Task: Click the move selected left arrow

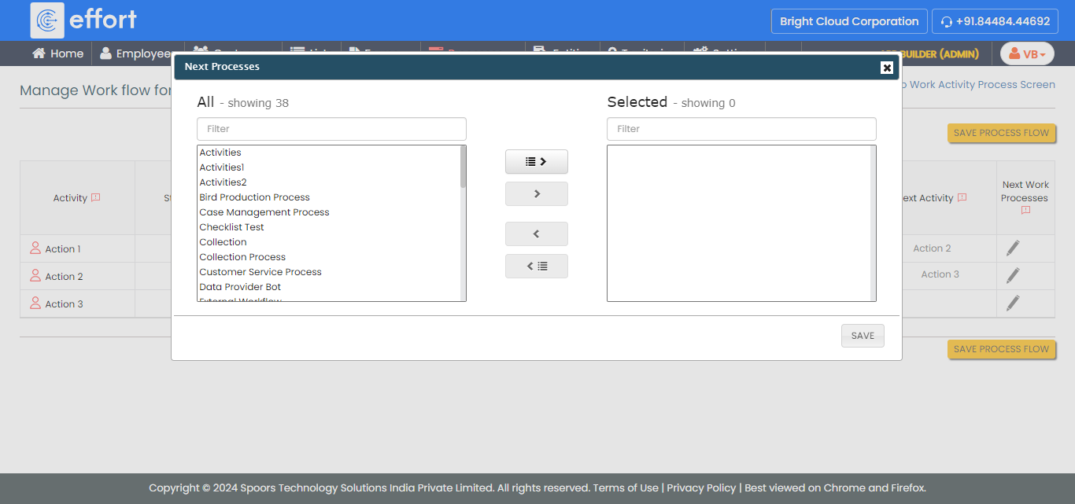Action: [x=536, y=234]
